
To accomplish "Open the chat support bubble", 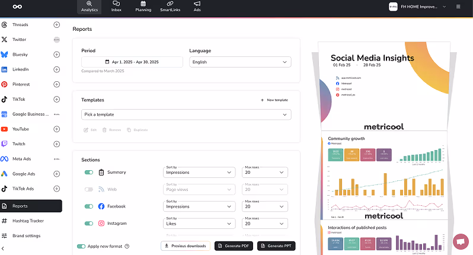I will coord(461,241).
